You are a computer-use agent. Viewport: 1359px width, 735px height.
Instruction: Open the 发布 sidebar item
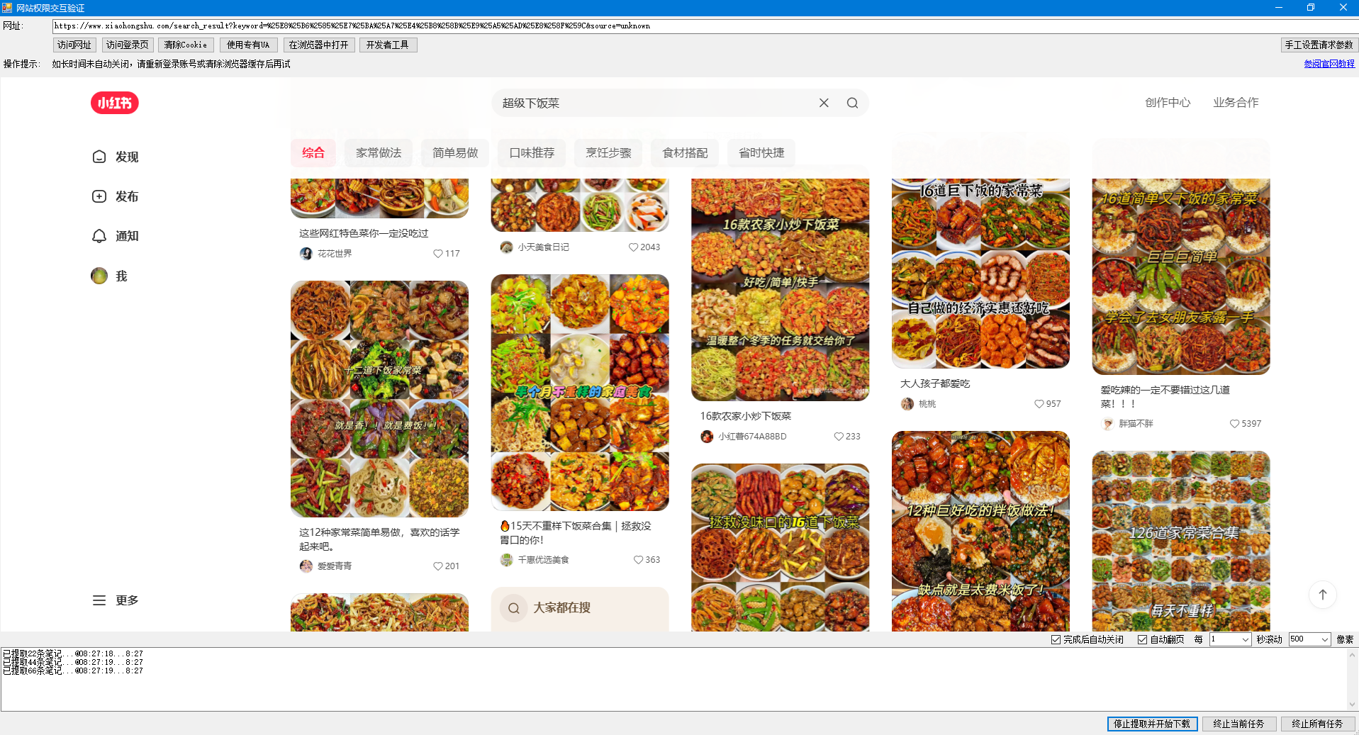click(x=116, y=196)
